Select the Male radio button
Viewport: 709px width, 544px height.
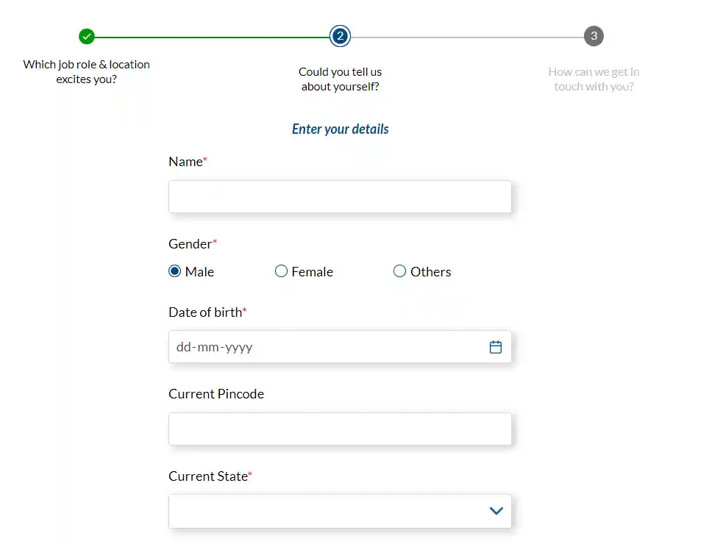click(174, 271)
